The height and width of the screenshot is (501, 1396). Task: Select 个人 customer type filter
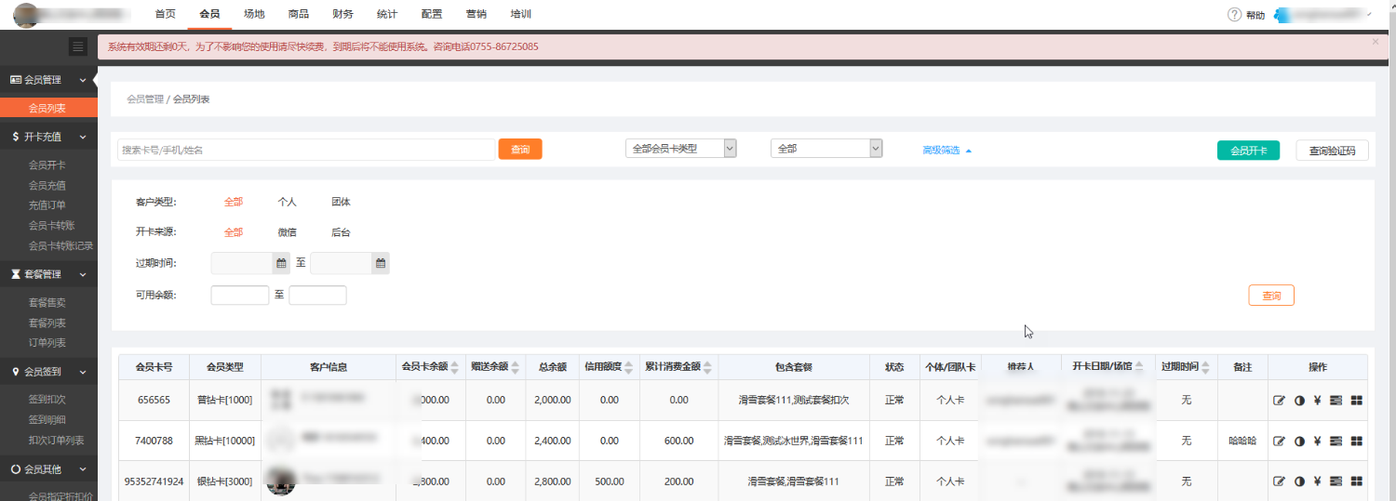pyautogui.click(x=287, y=202)
